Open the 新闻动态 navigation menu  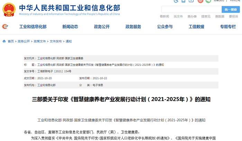70,27
